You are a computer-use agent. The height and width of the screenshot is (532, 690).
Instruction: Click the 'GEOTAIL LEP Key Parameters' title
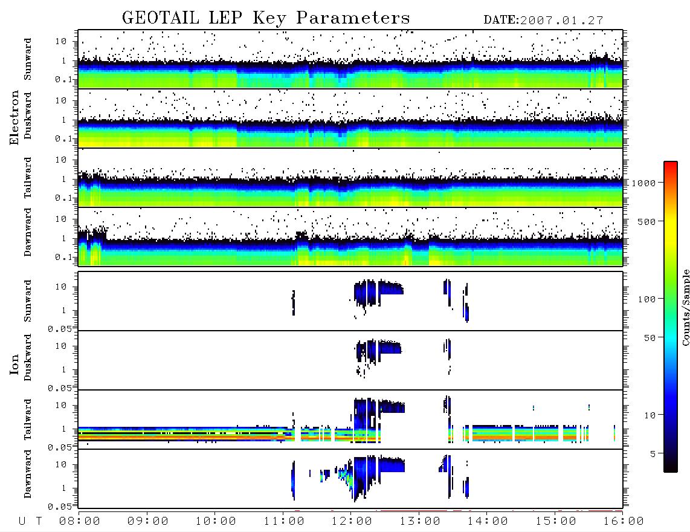tap(266, 18)
